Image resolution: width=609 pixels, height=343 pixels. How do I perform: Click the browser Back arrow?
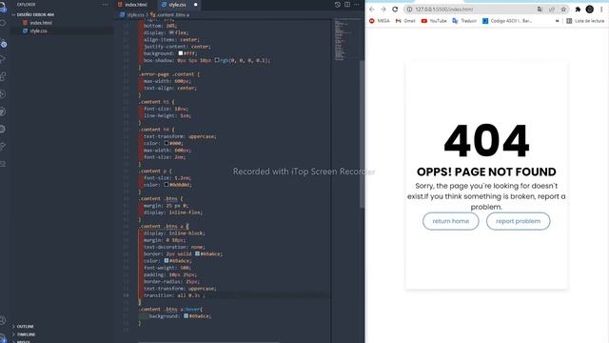[372, 10]
